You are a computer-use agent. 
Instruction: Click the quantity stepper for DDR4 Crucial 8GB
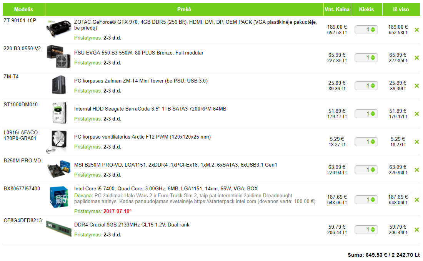[x=373, y=230]
